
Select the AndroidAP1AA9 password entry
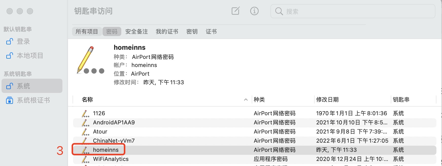pyautogui.click(x=255, y=122)
